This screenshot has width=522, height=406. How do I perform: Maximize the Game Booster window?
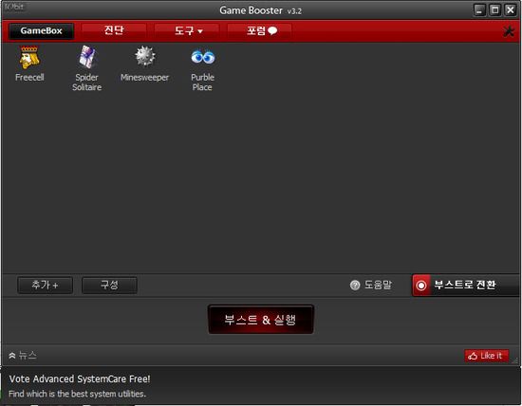coord(494,10)
